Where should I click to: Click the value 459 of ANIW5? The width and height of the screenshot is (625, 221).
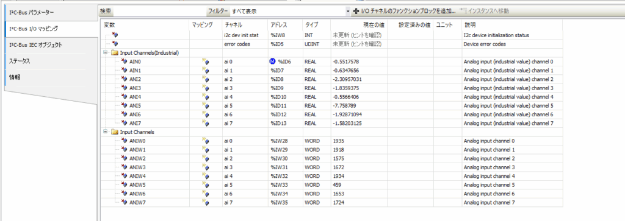tap(337, 185)
